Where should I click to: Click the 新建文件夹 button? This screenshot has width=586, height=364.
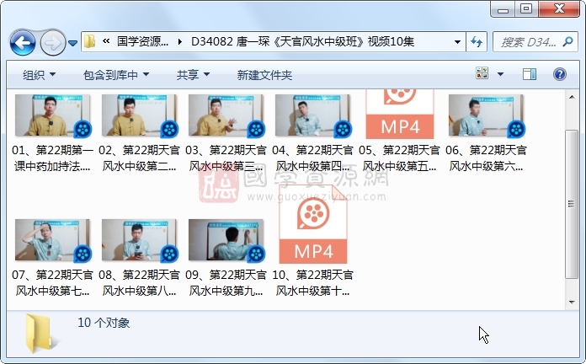[264, 75]
